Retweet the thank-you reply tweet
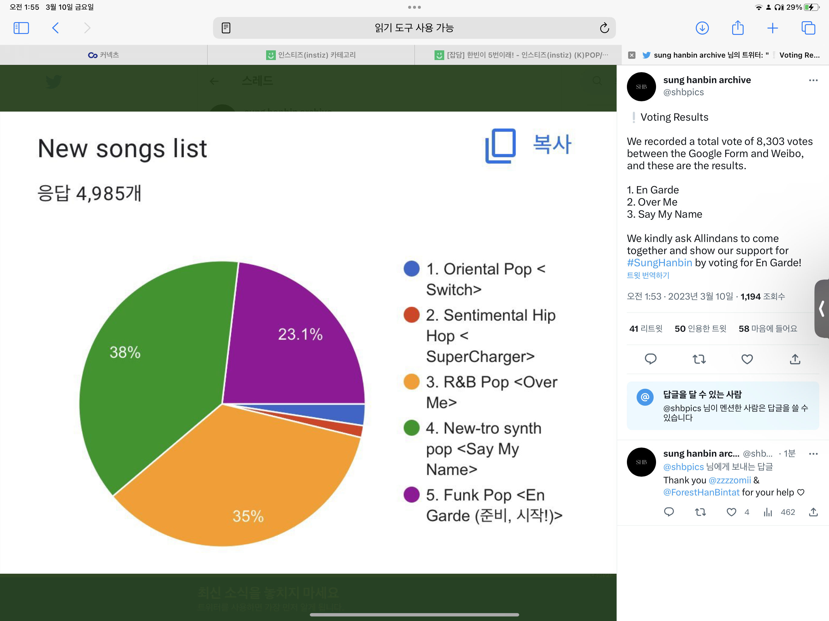This screenshot has height=621, width=829. [700, 512]
